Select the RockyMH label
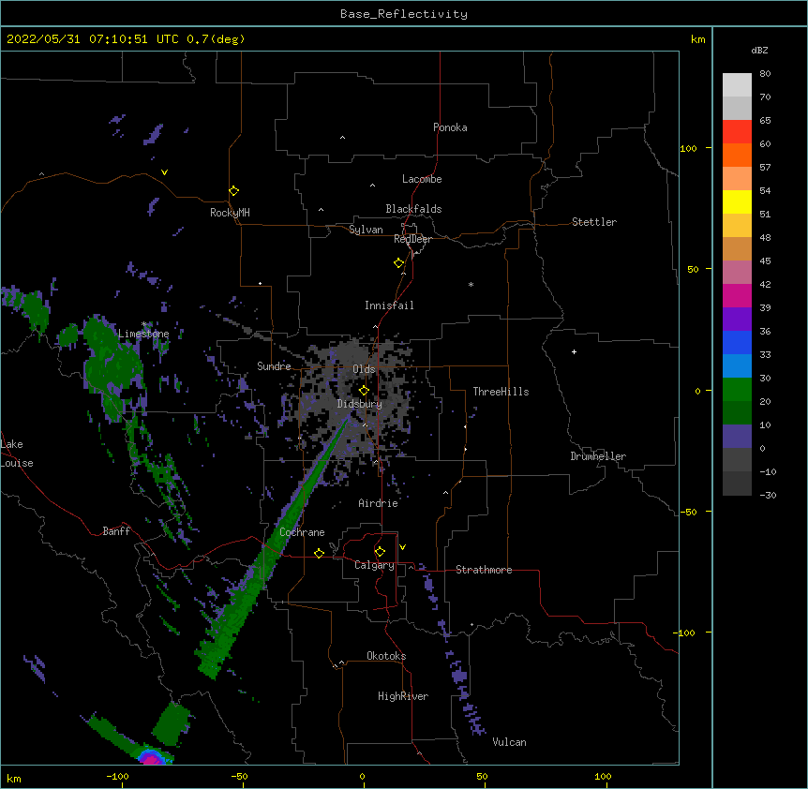The image size is (808, 789). tap(230, 213)
